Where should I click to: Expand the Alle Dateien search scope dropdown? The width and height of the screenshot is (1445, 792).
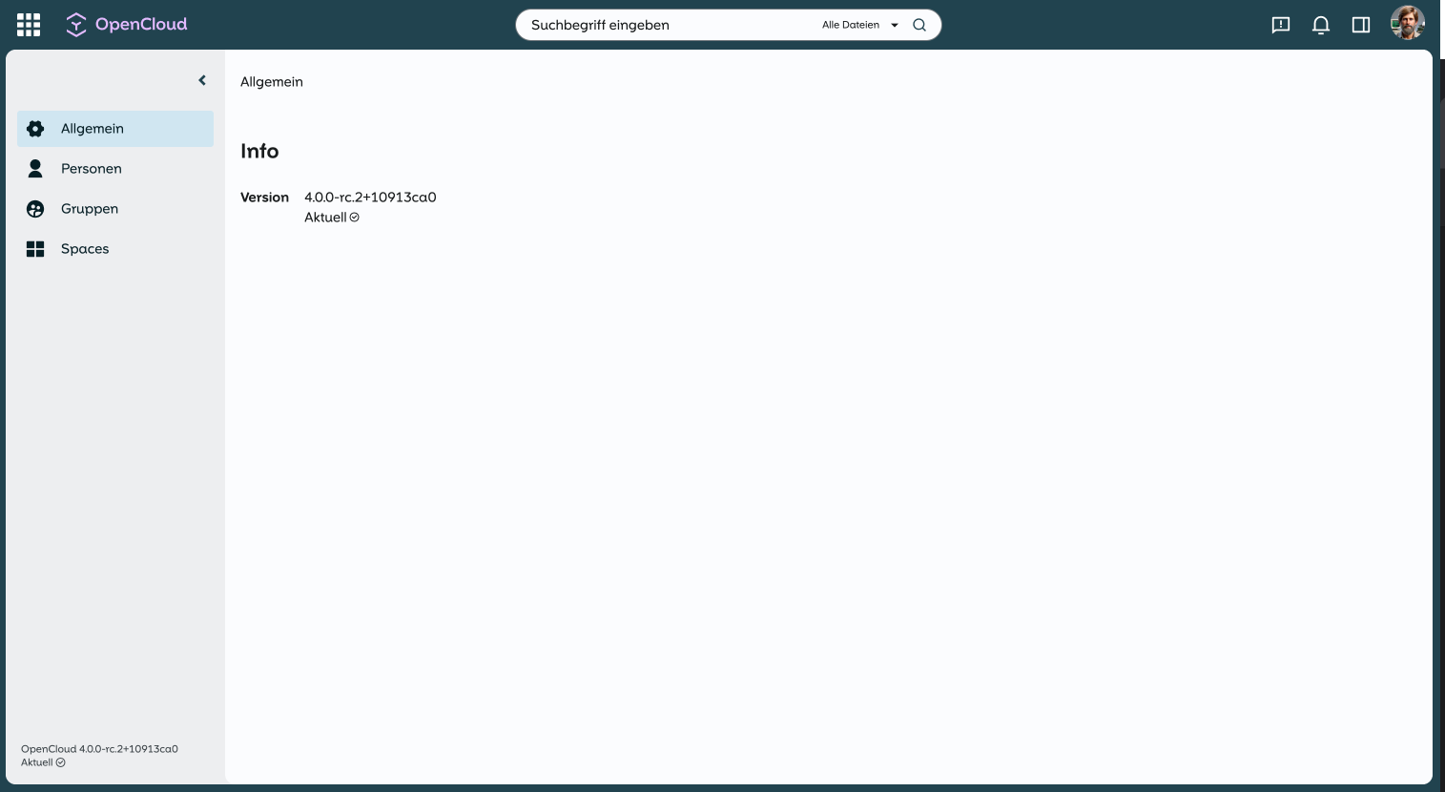(x=851, y=25)
